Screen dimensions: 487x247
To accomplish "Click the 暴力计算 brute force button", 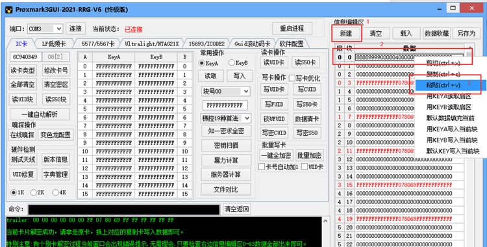I will [225, 160].
